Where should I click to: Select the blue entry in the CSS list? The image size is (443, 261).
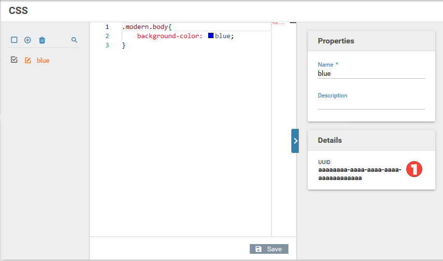point(43,60)
